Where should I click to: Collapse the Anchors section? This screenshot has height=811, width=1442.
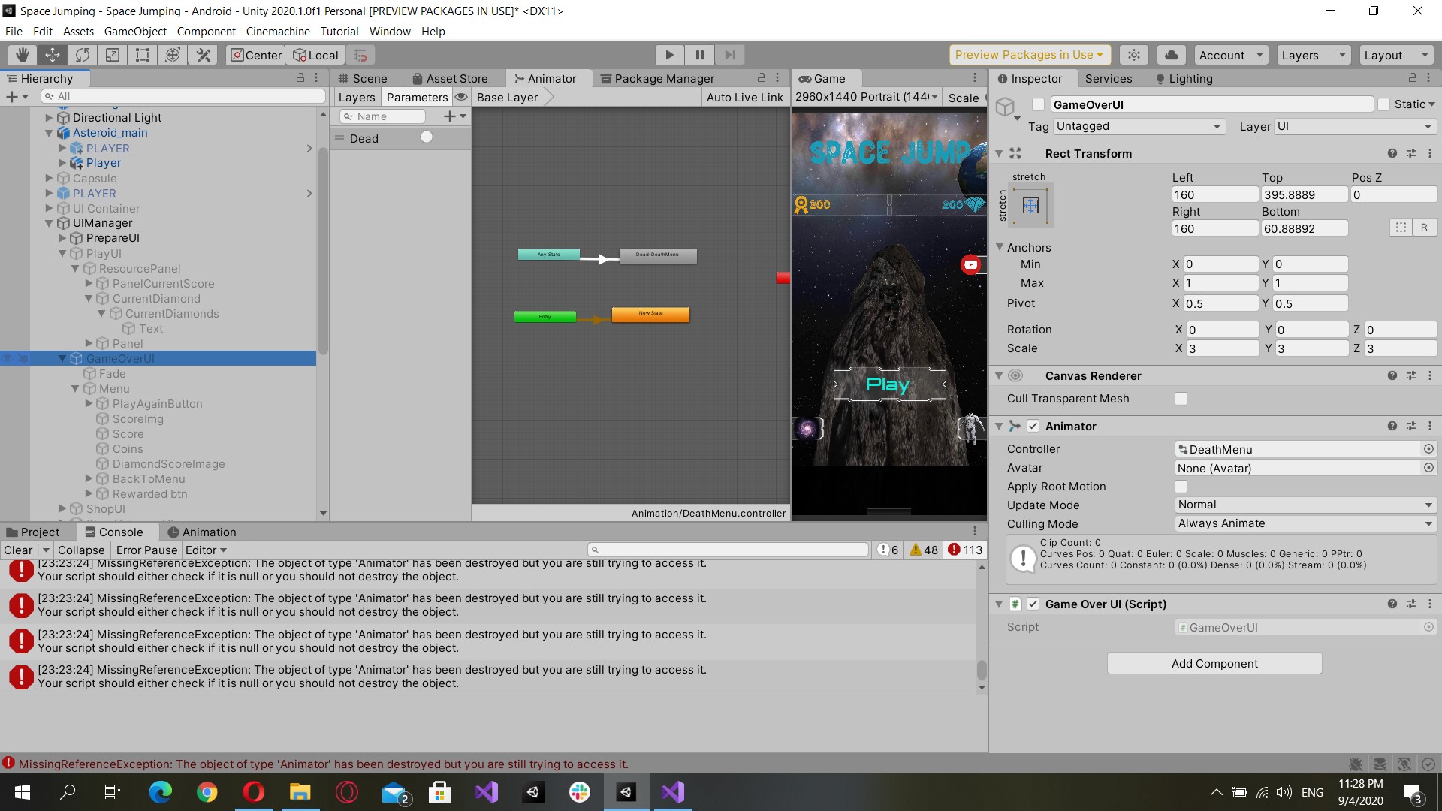1000,246
